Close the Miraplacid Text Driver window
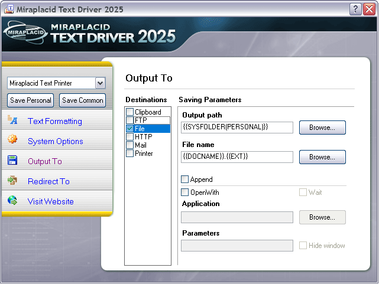Screen dimensions: 379x284 click(x=369, y=9)
